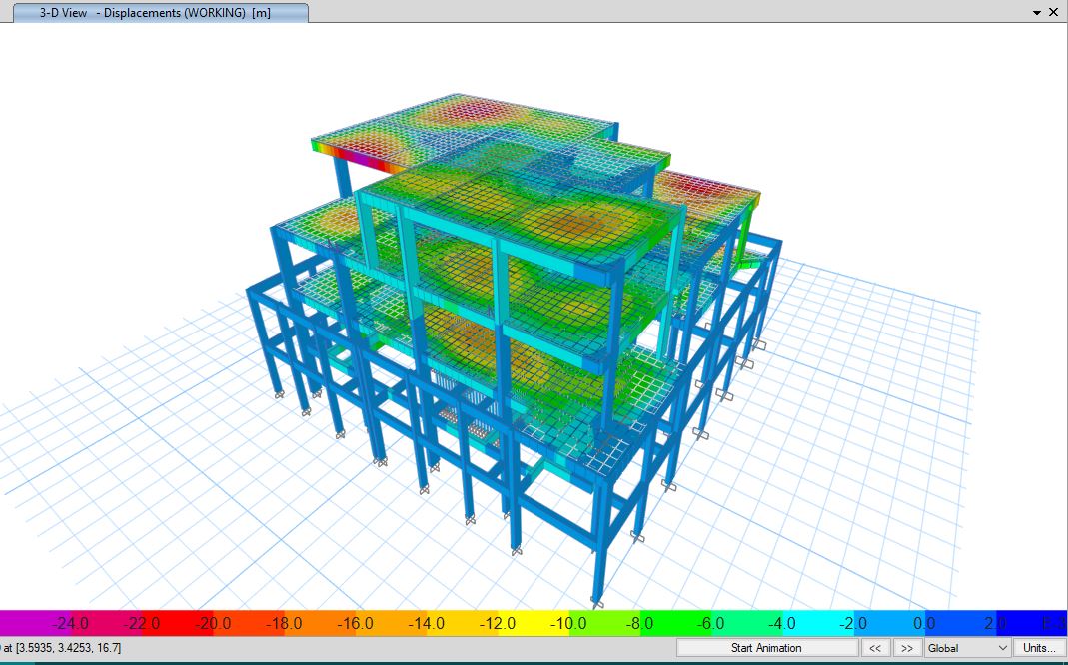
Task: Open the Global coordinate system dropdown
Action: click(967, 648)
